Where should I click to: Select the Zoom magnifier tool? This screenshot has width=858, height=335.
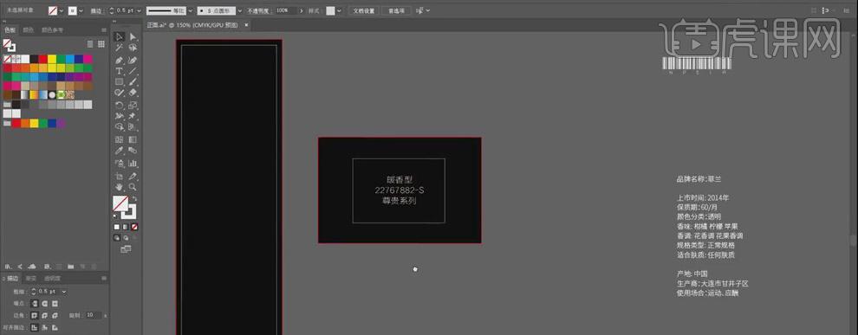pyautogui.click(x=133, y=187)
